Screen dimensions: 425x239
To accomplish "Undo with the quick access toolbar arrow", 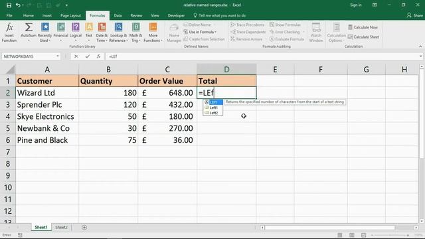I will pos(18,5).
